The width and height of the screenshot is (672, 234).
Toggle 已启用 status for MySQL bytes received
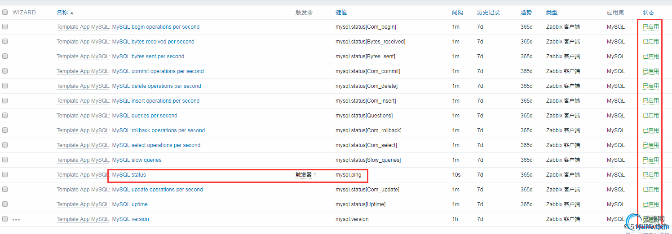tap(650, 42)
